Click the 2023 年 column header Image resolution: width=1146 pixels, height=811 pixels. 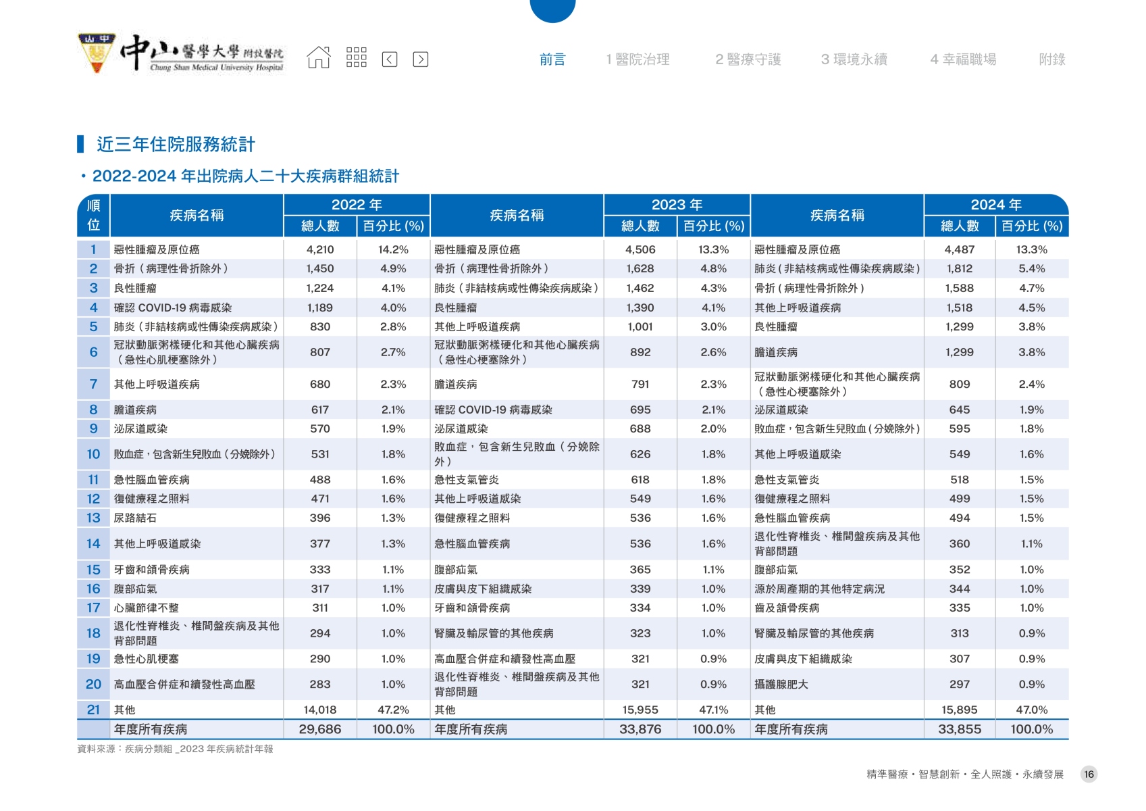[x=677, y=205]
